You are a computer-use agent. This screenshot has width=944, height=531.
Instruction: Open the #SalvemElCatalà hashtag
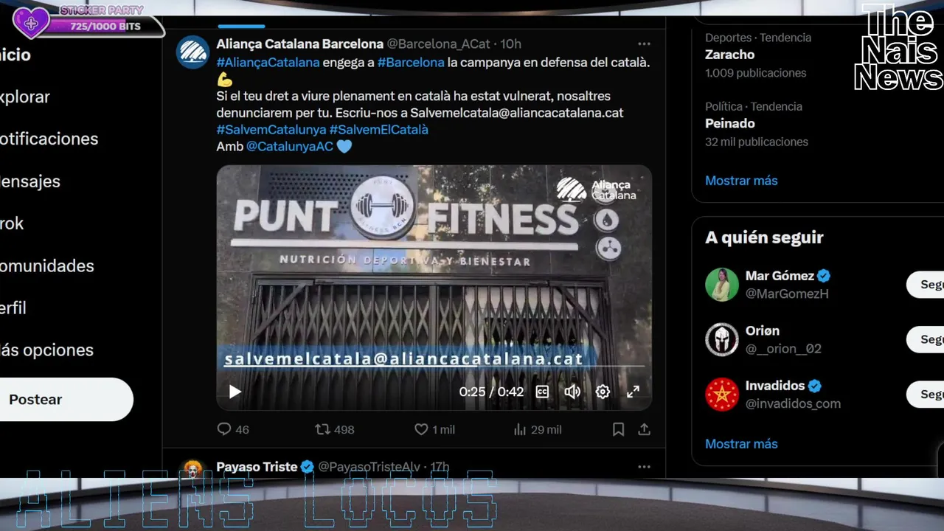click(x=378, y=129)
